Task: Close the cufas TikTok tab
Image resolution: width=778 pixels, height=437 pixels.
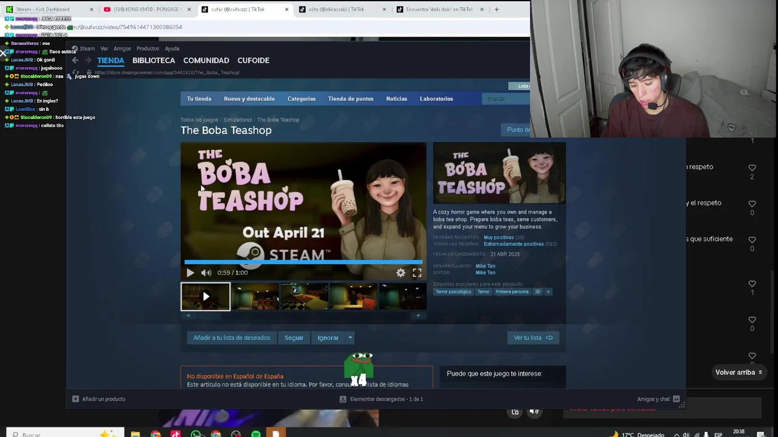Action: click(286, 9)
